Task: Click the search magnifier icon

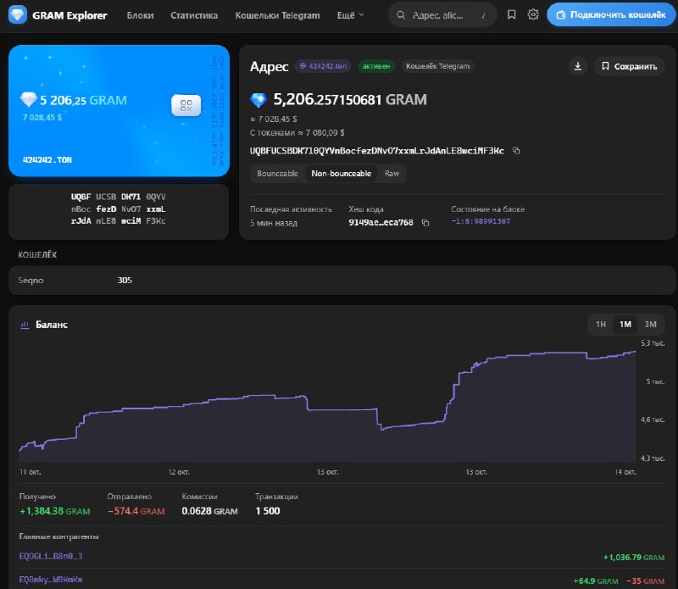Action: (x=401, y=15)
